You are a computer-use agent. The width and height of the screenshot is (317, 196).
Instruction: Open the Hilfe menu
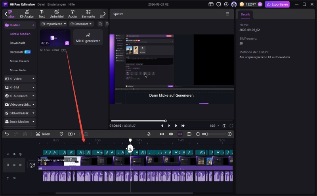[72, 4]
